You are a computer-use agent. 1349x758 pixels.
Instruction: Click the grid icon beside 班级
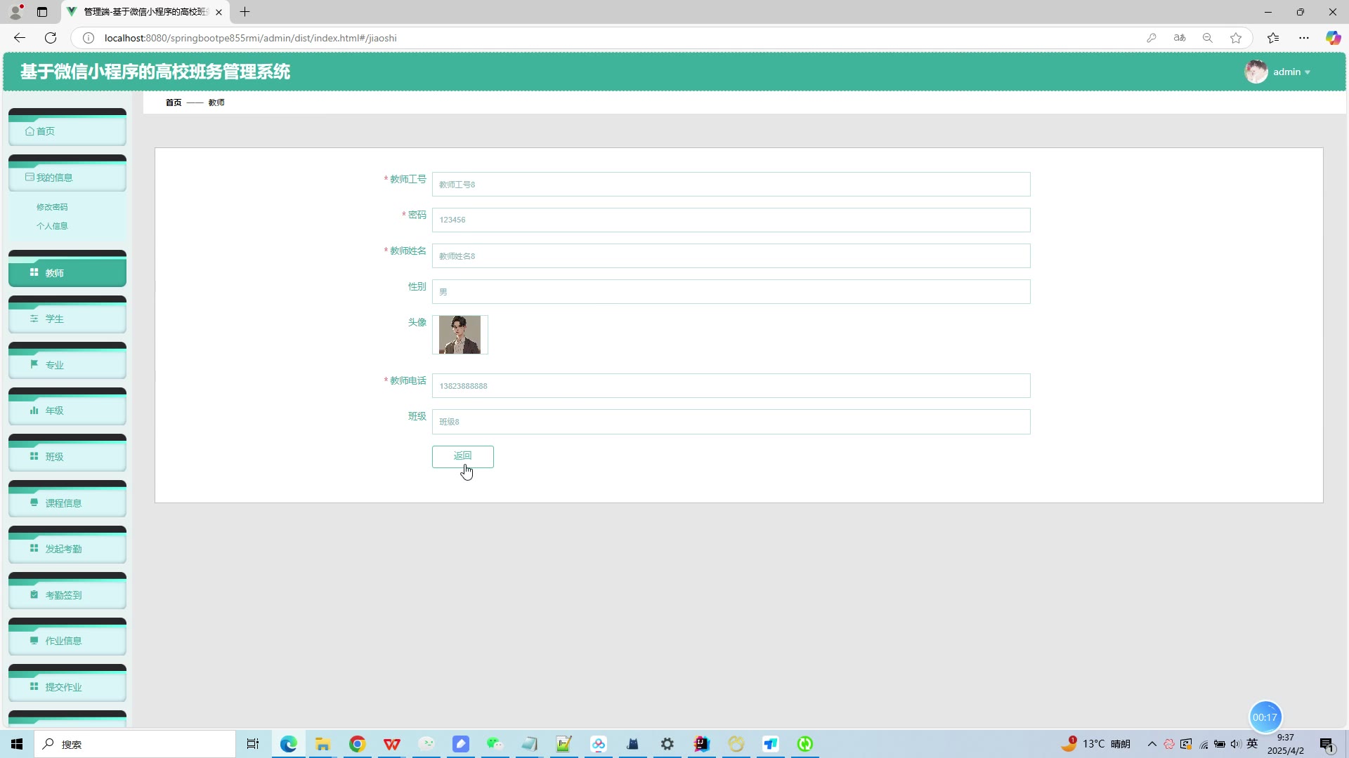pos(34,456)
